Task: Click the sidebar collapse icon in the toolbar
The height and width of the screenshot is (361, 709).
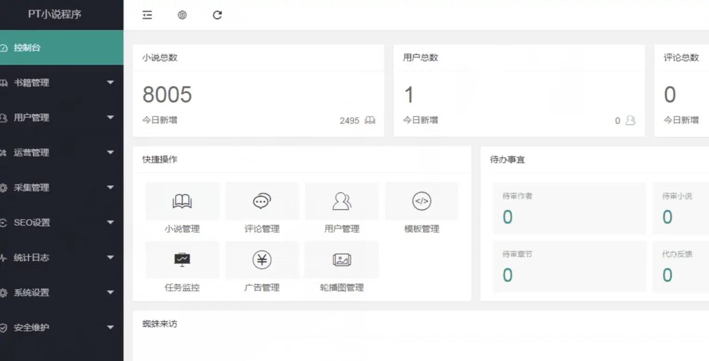Action: 147,15
